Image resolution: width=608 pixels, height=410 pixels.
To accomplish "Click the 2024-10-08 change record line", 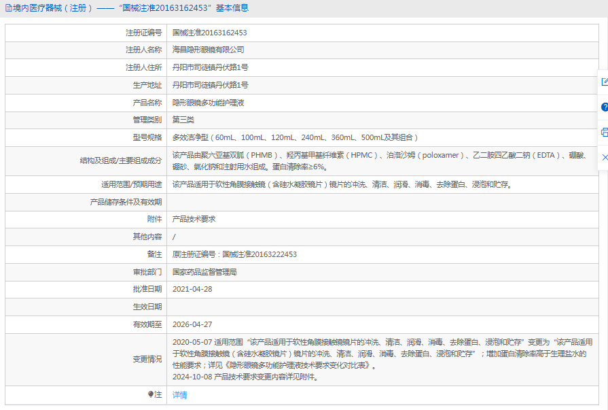I will (x=245, y=377).
